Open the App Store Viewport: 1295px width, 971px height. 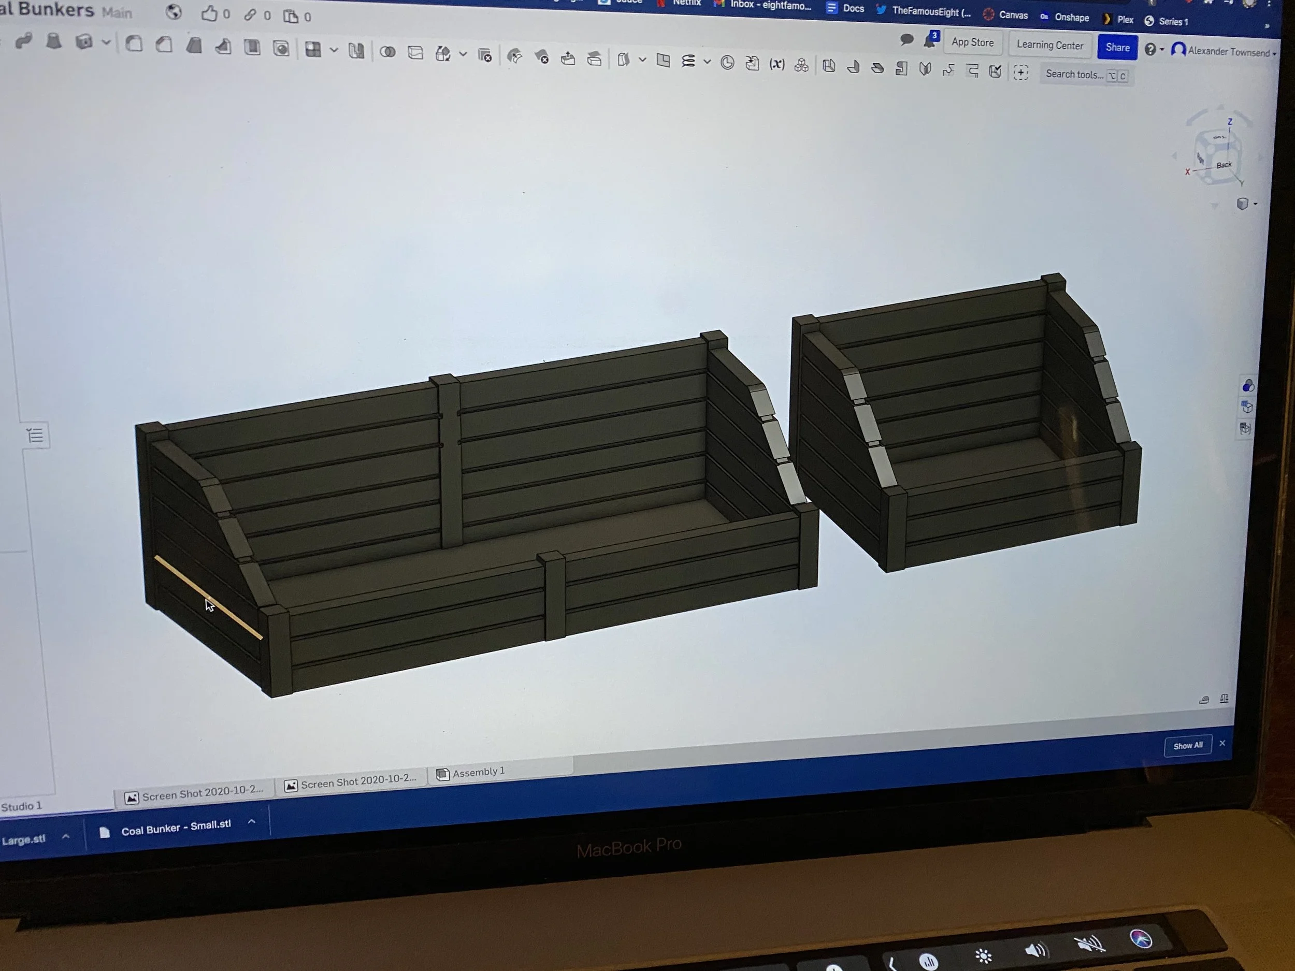click(972, 42)
